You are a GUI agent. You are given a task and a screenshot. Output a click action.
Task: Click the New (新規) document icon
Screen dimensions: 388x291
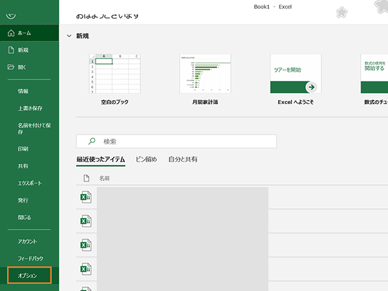click(11, 50)
